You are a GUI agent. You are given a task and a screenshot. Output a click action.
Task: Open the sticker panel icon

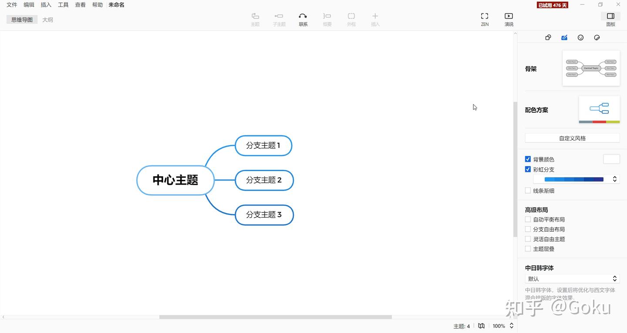[597, 37]
